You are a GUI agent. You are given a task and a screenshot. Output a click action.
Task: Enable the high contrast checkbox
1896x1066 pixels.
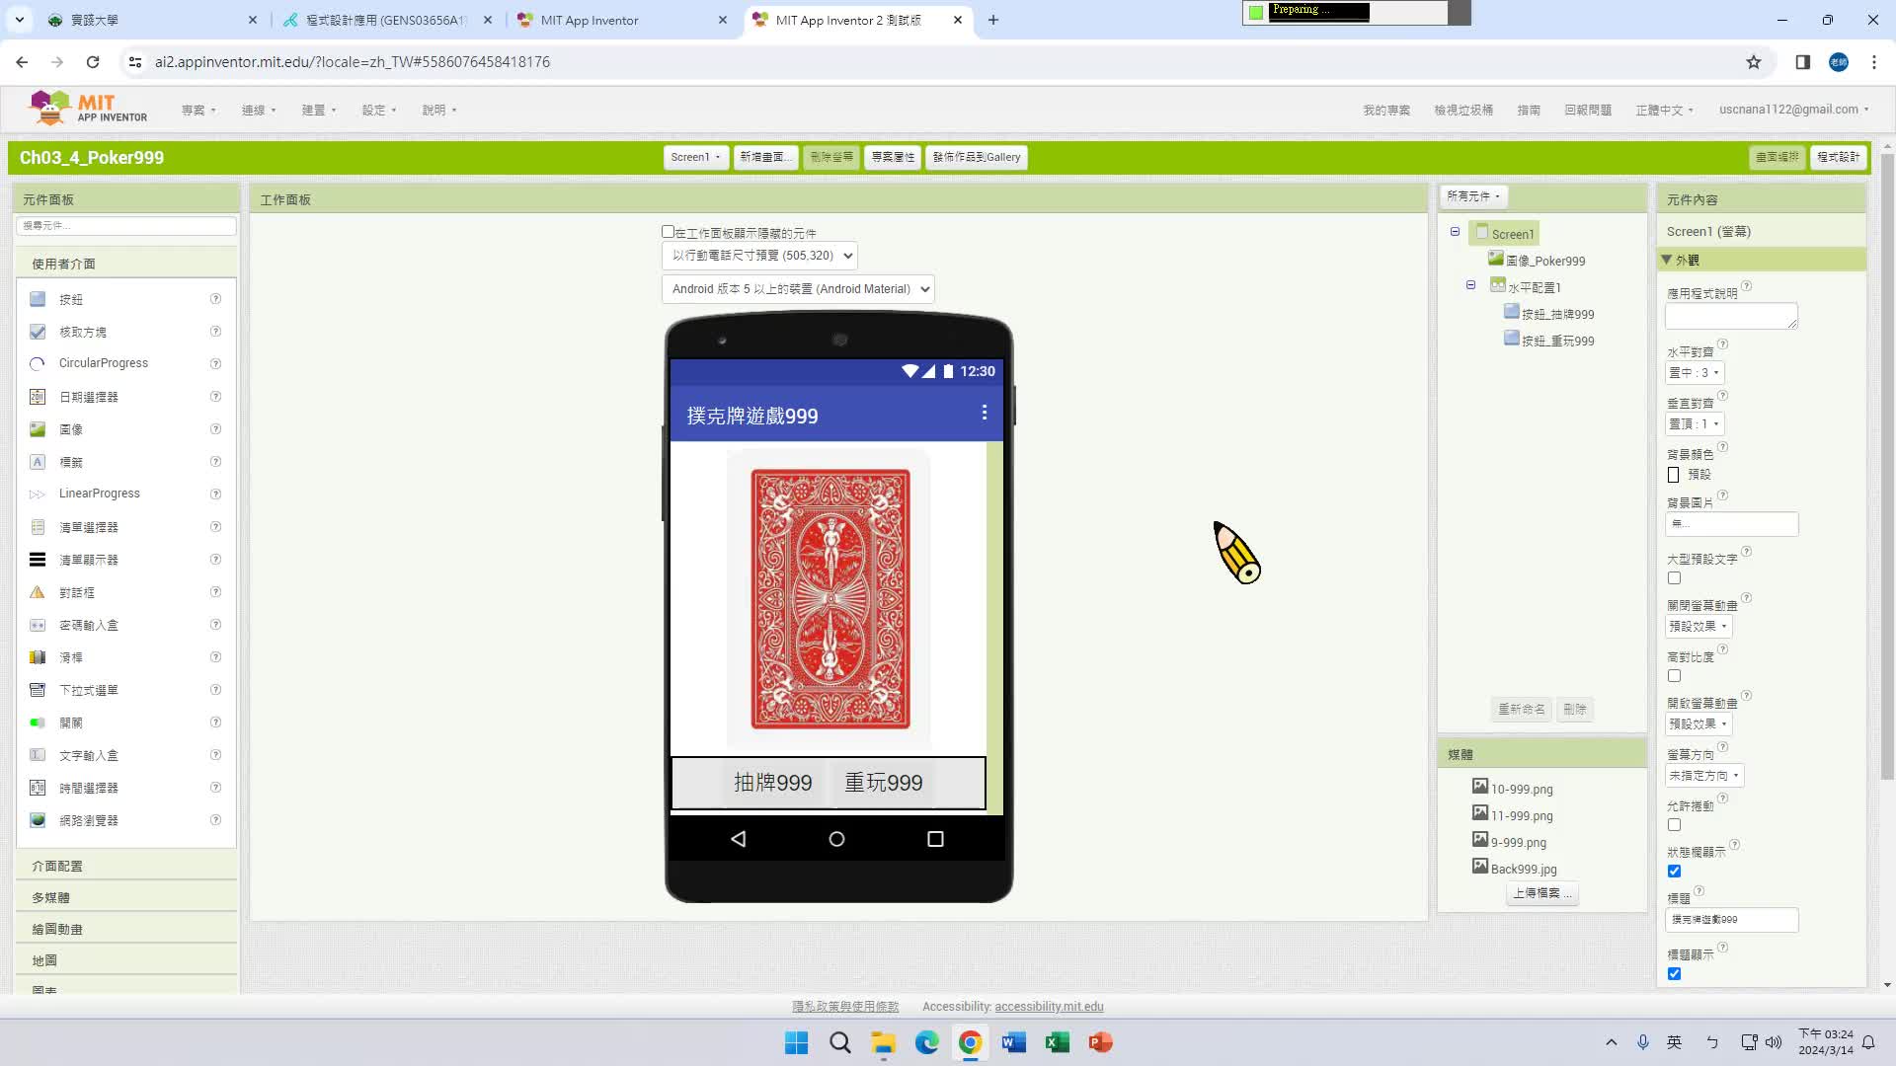[1674, 676]
